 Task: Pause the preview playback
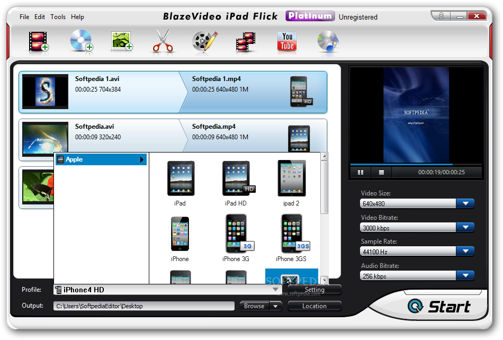pyautogui.click(x=361, y=173)
